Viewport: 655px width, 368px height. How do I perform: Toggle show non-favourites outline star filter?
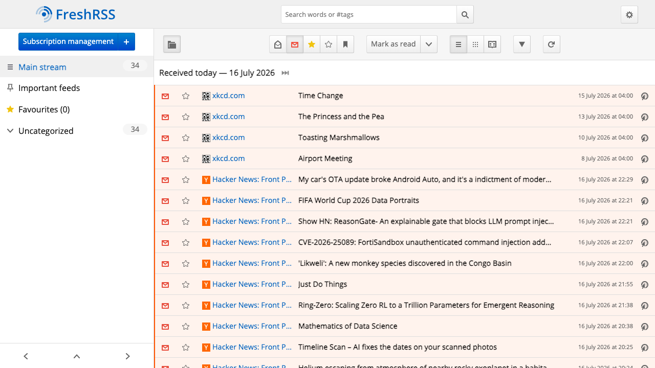click(x=329, y=44)
